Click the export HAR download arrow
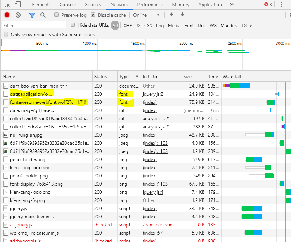 [x=182, y=15]
